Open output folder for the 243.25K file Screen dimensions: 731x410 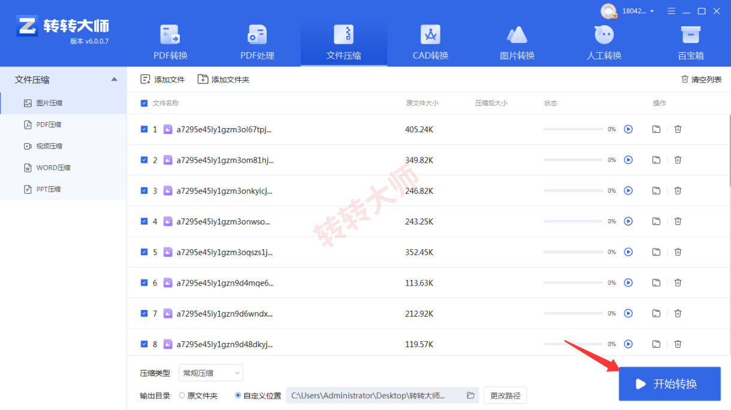click(x=656, y=221)
